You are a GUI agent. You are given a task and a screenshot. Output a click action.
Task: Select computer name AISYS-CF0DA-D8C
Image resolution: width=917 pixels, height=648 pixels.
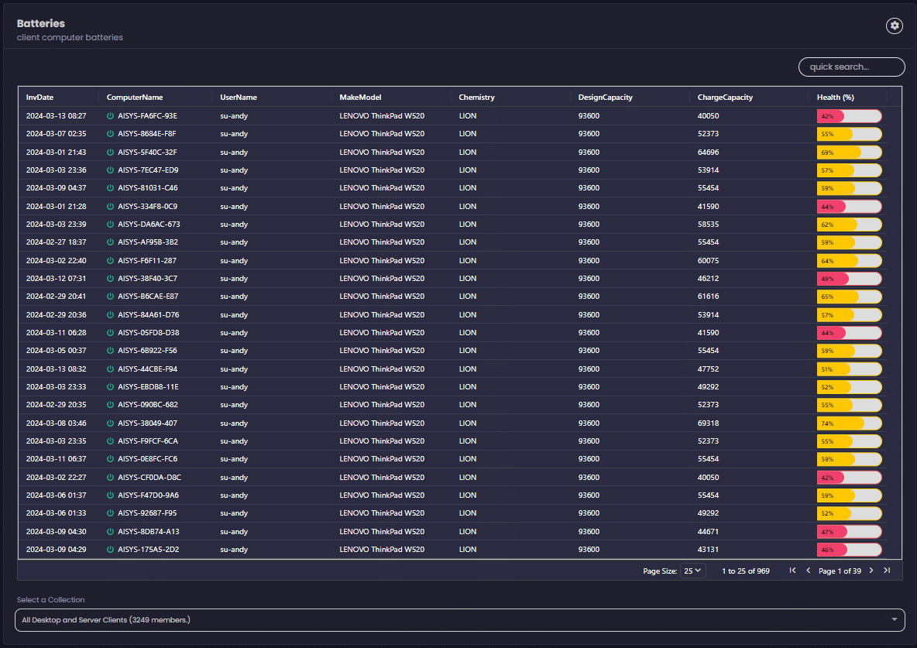[x=149, y=477]
